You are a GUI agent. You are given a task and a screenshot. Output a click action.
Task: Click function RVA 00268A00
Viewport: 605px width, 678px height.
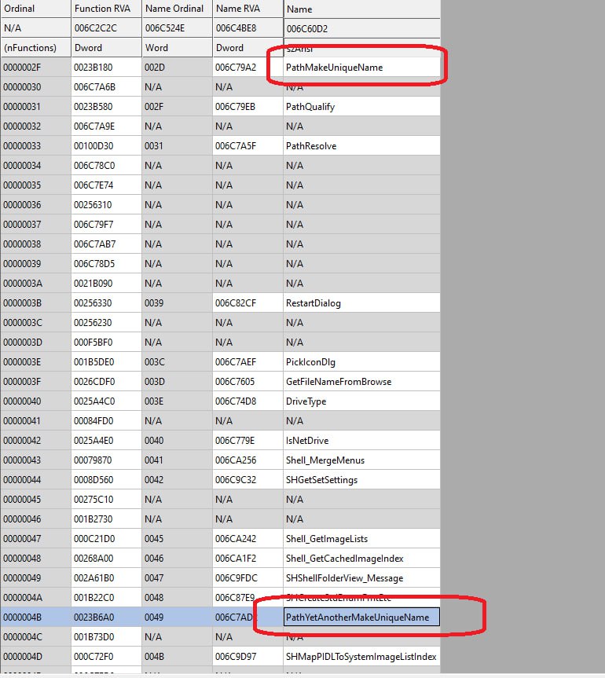[x=106, y=559]
